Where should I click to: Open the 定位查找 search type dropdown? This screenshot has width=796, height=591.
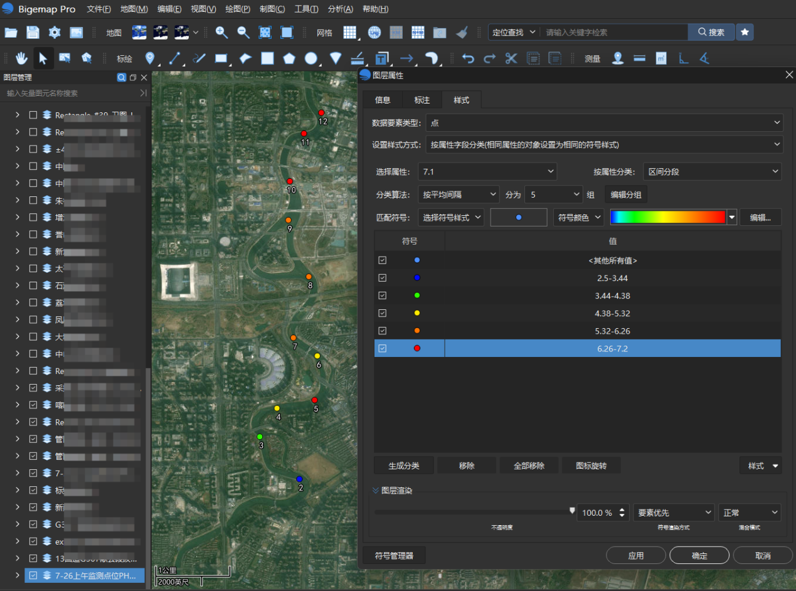514,32
